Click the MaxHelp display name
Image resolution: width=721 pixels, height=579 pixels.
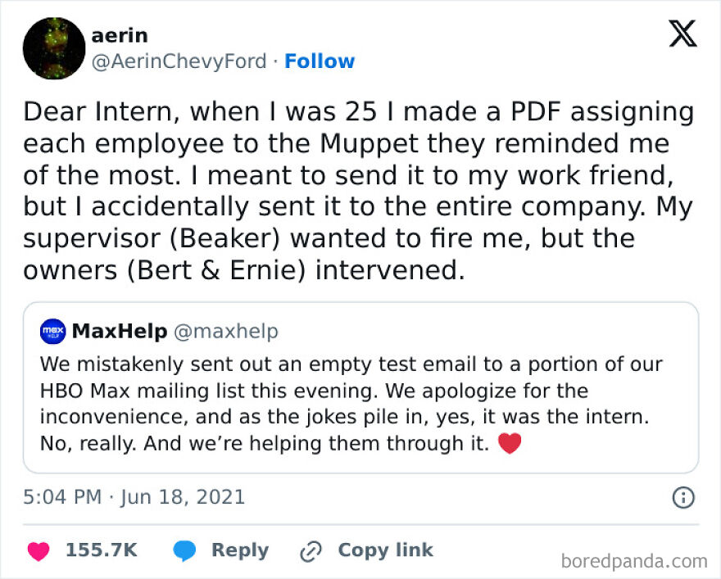point(118,331)
